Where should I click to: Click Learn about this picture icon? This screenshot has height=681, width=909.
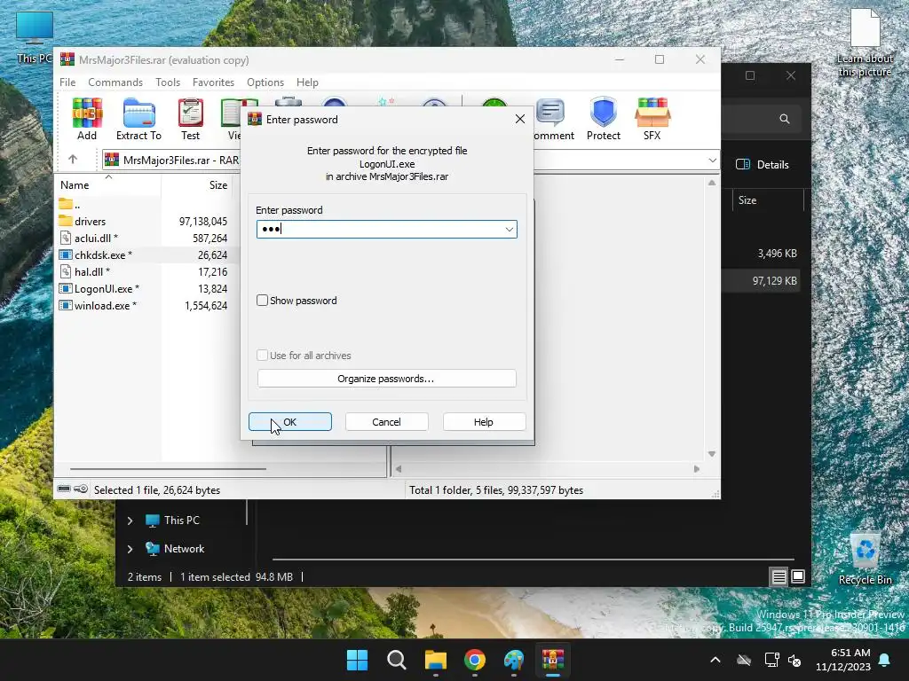pyautogui.click(x=865, y=43)
